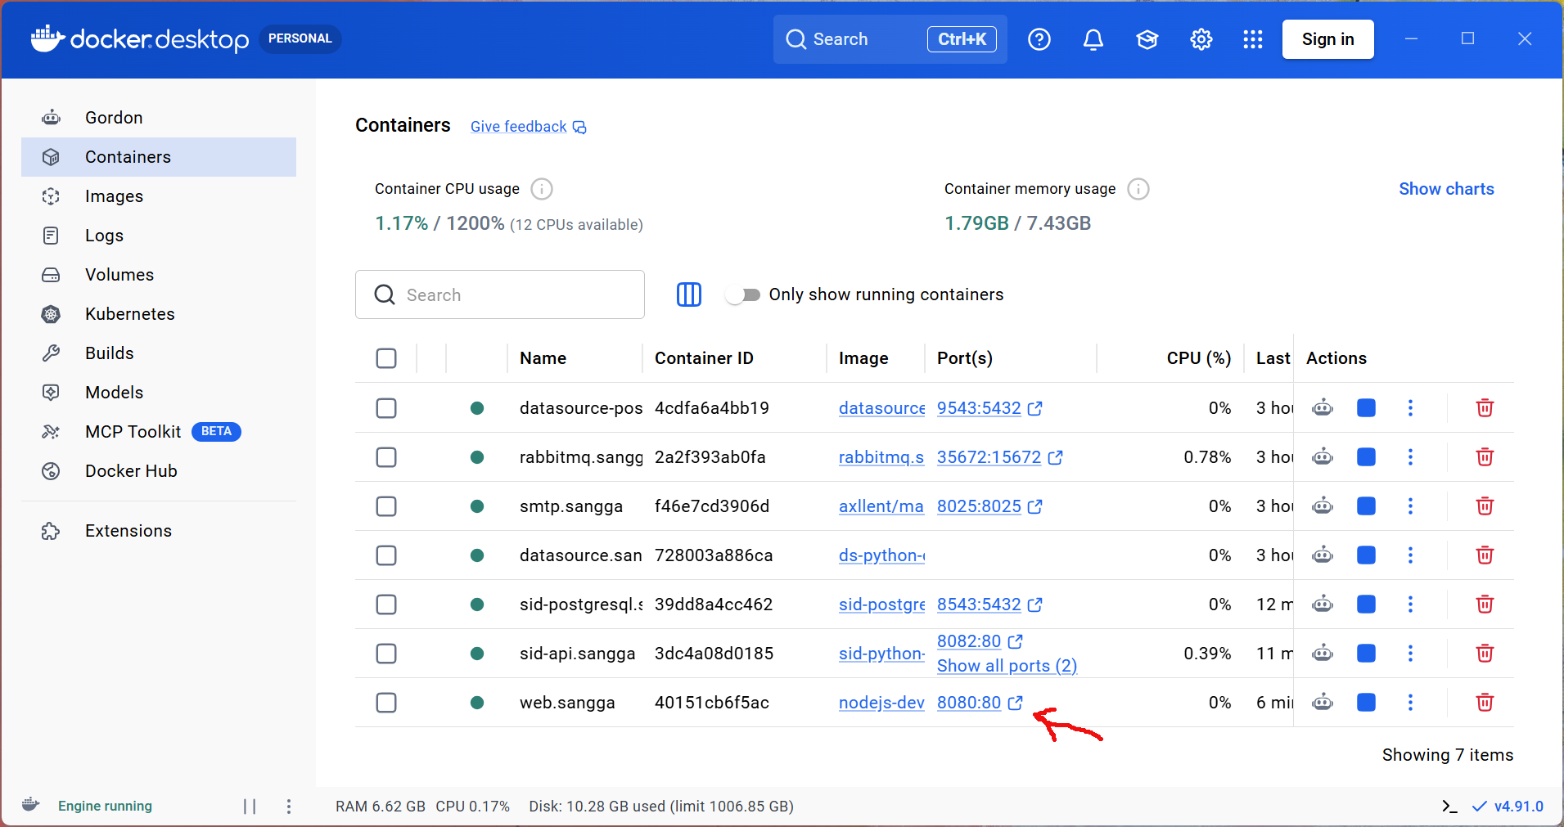
Task: Open the apps grid icon in header
Action: tap(1253, 39)
